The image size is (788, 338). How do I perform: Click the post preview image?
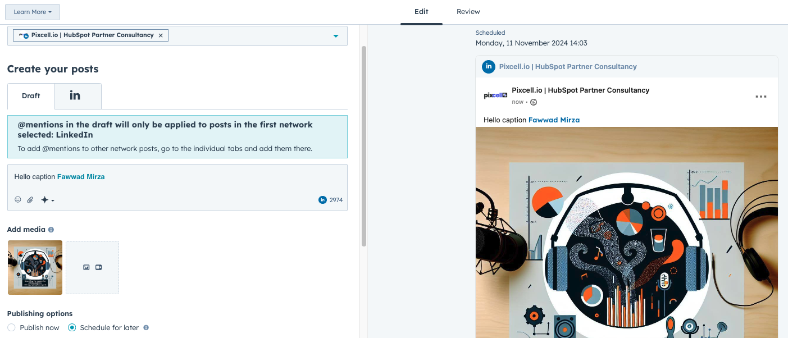[x=626, y=232]
